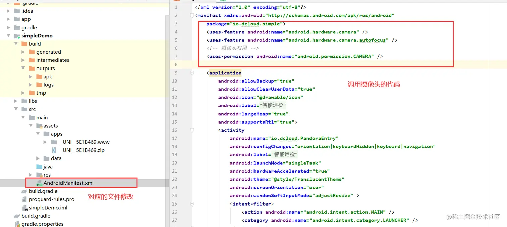Click line number 8 in gutter
Screen dimensions: 507x227
pyautogui.click(x=176, y=64)
